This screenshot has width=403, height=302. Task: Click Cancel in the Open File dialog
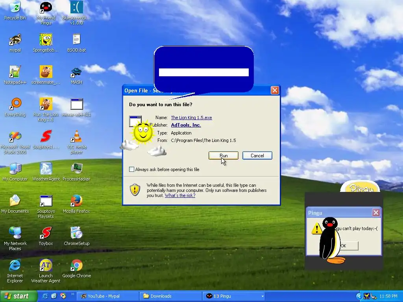(257, 155)
